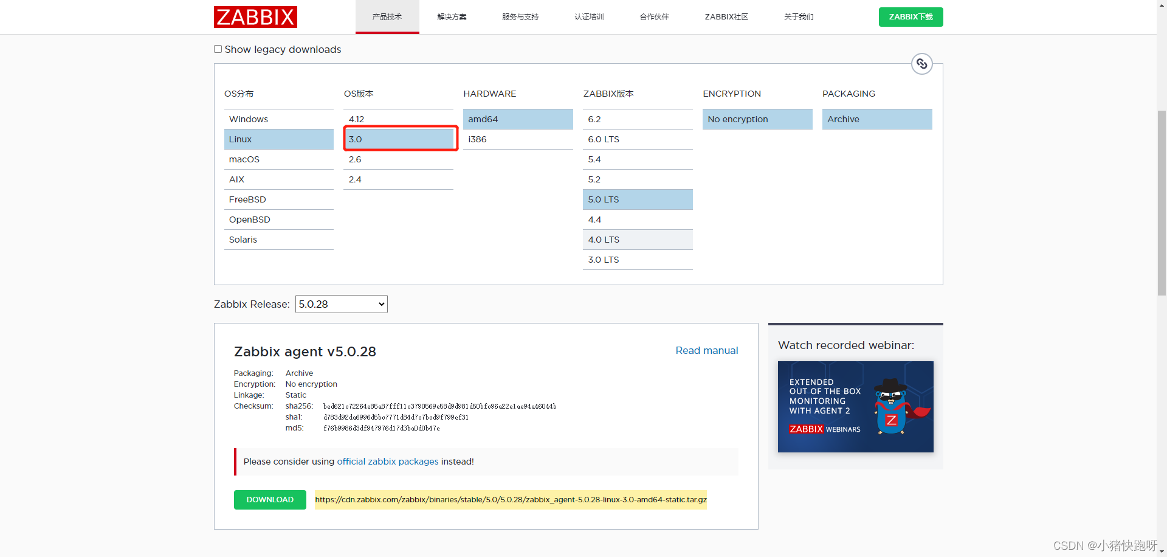This screenshot has width=1167, height=557.
Task: Click the ZABBIX logo
Action: (x=255, y=17)
